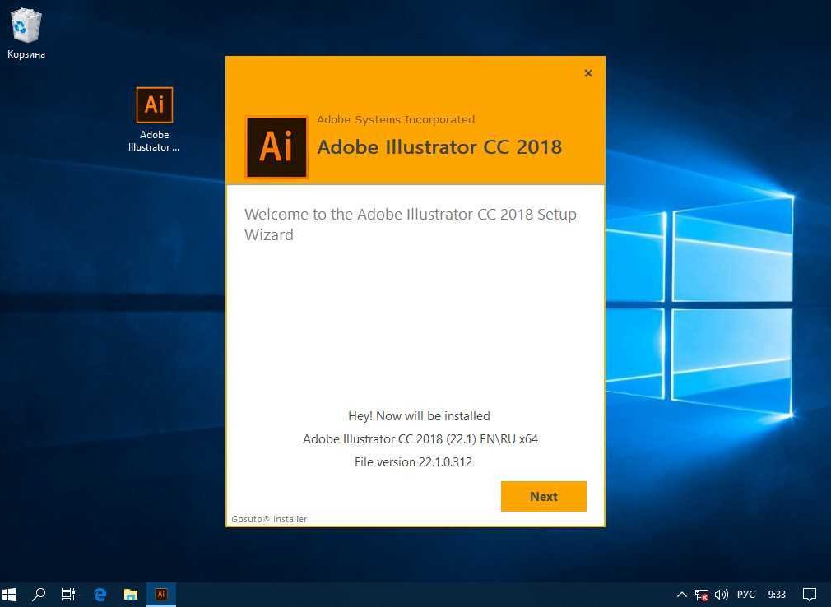831x607 pixels.
Task: Click 'Gosuto® Installer' footer label
Action: (269, 519)
